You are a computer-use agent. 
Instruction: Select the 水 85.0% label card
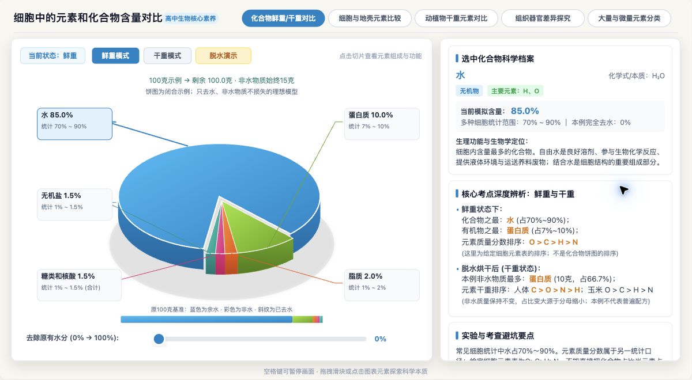pyautogui.click(x=74, y=124)
